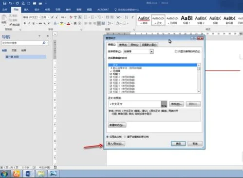
Task: Open the Change Case Aa dropdown
Action: 63,17
